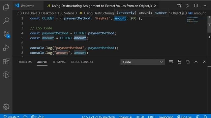This screenshot has height=118, width=211.
Task: Close the Destructuring Assignment editor tab
Action: click(x=155, y=6)
